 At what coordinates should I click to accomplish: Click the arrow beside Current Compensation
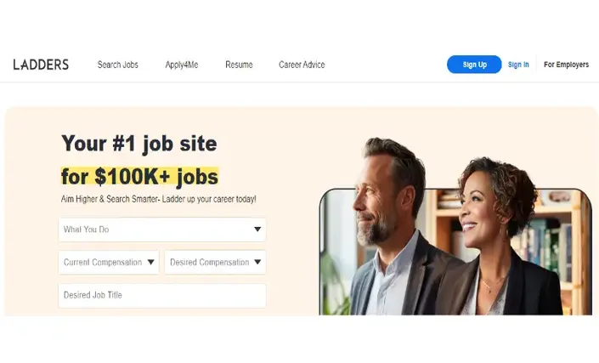tap(151, 262)
